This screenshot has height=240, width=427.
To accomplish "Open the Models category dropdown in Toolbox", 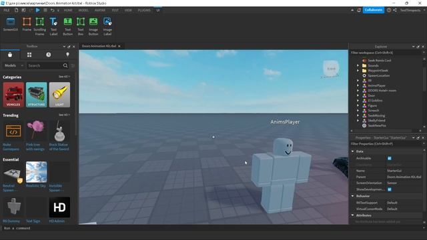I will 13,65.
